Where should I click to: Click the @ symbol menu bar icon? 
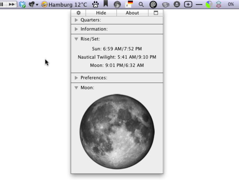tap(153, 5)
